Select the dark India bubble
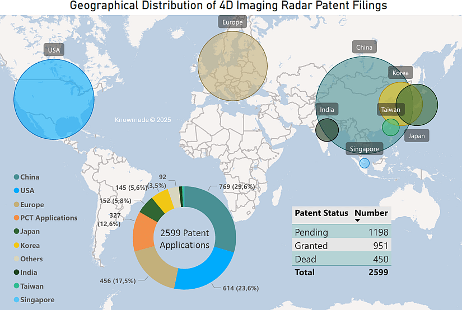 pos(327,130)
